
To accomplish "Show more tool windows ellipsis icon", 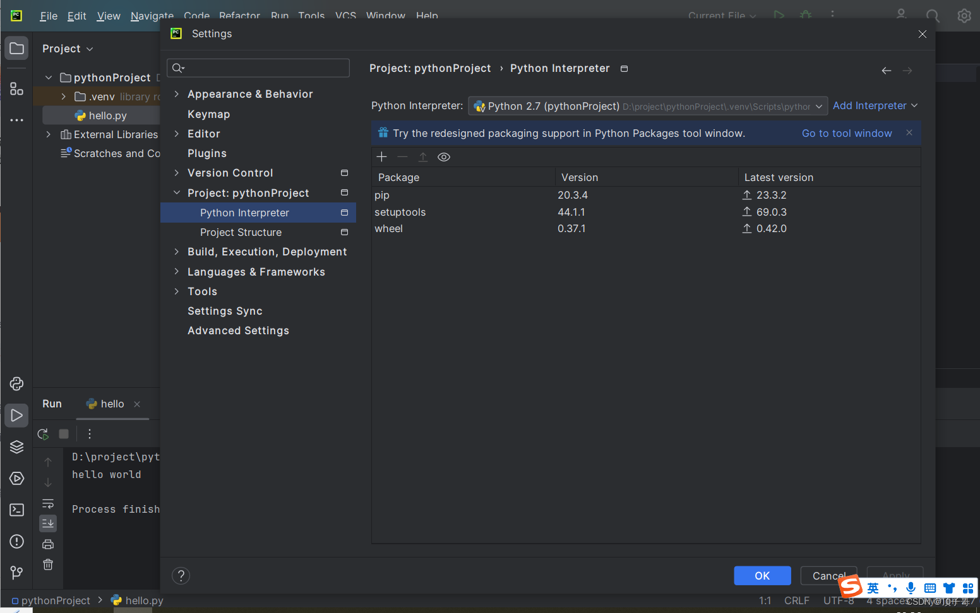I will click(x=17, y=120).
